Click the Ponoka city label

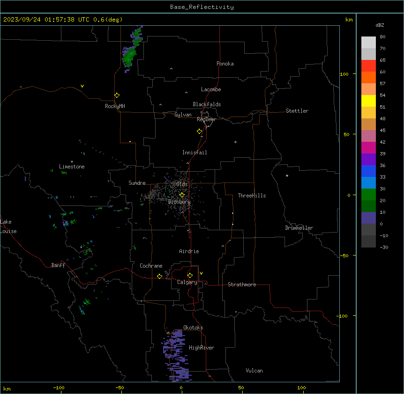(225, 64)
